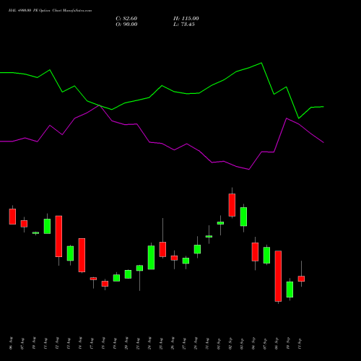The height and width of the screenshot is (361, 361).
Task: Click the 21 Aug date label
Action: 138,343
